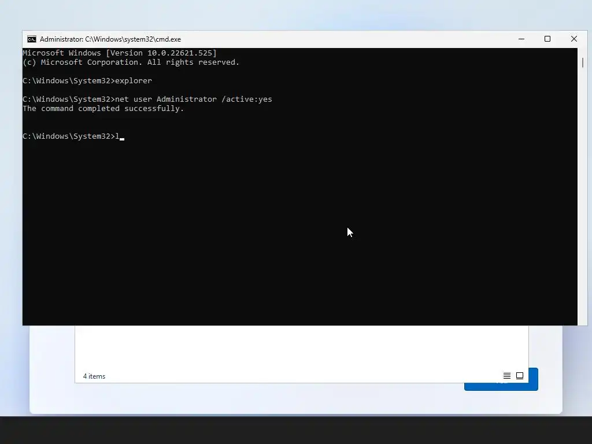This screenshot has height=444, width=592.
Task: Minimize the Administrator cmd window
Action: pyautogui.click(x=521, y=39)
